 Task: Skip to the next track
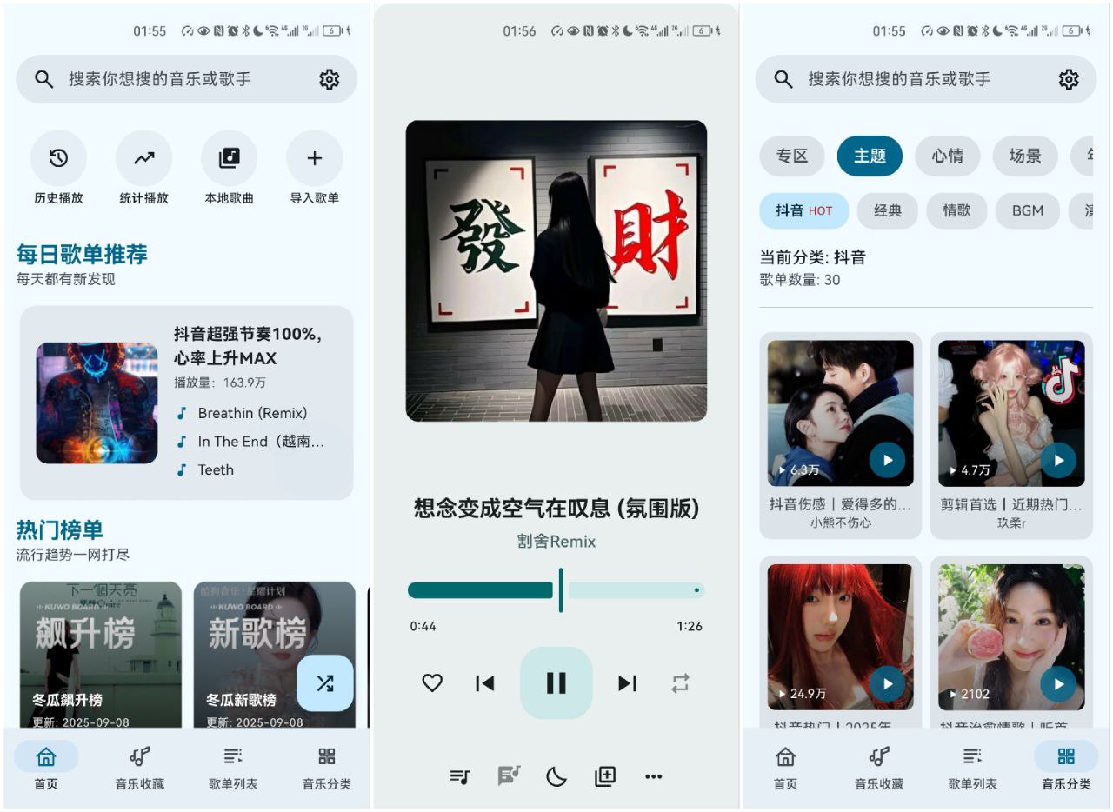627,683
